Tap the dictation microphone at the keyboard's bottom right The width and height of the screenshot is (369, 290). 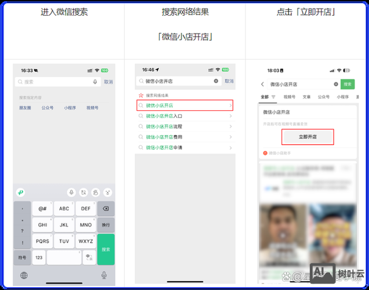104,275
